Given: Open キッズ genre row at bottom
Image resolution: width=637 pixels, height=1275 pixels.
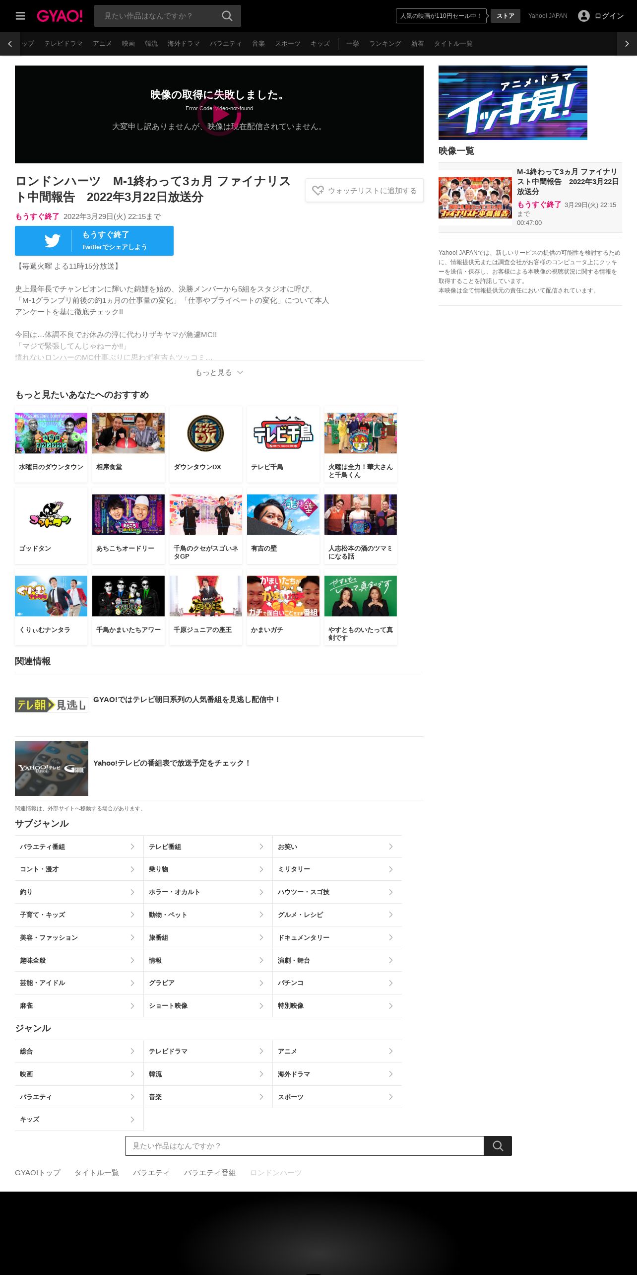Looking at the screenshot, I should 79,1119.
